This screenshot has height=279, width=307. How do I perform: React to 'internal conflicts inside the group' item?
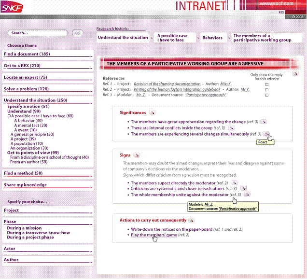(x=231, y=128)
